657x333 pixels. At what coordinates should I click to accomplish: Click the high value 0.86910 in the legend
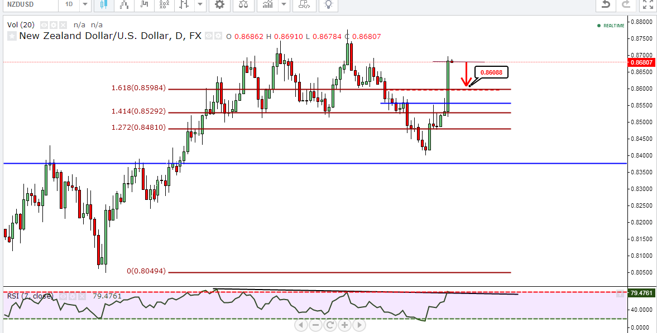point(289,36)
